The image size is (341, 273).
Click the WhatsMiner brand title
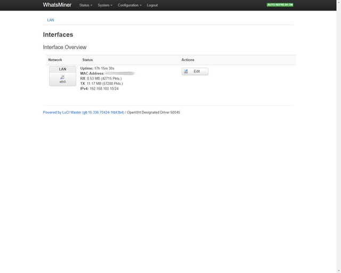57,5
